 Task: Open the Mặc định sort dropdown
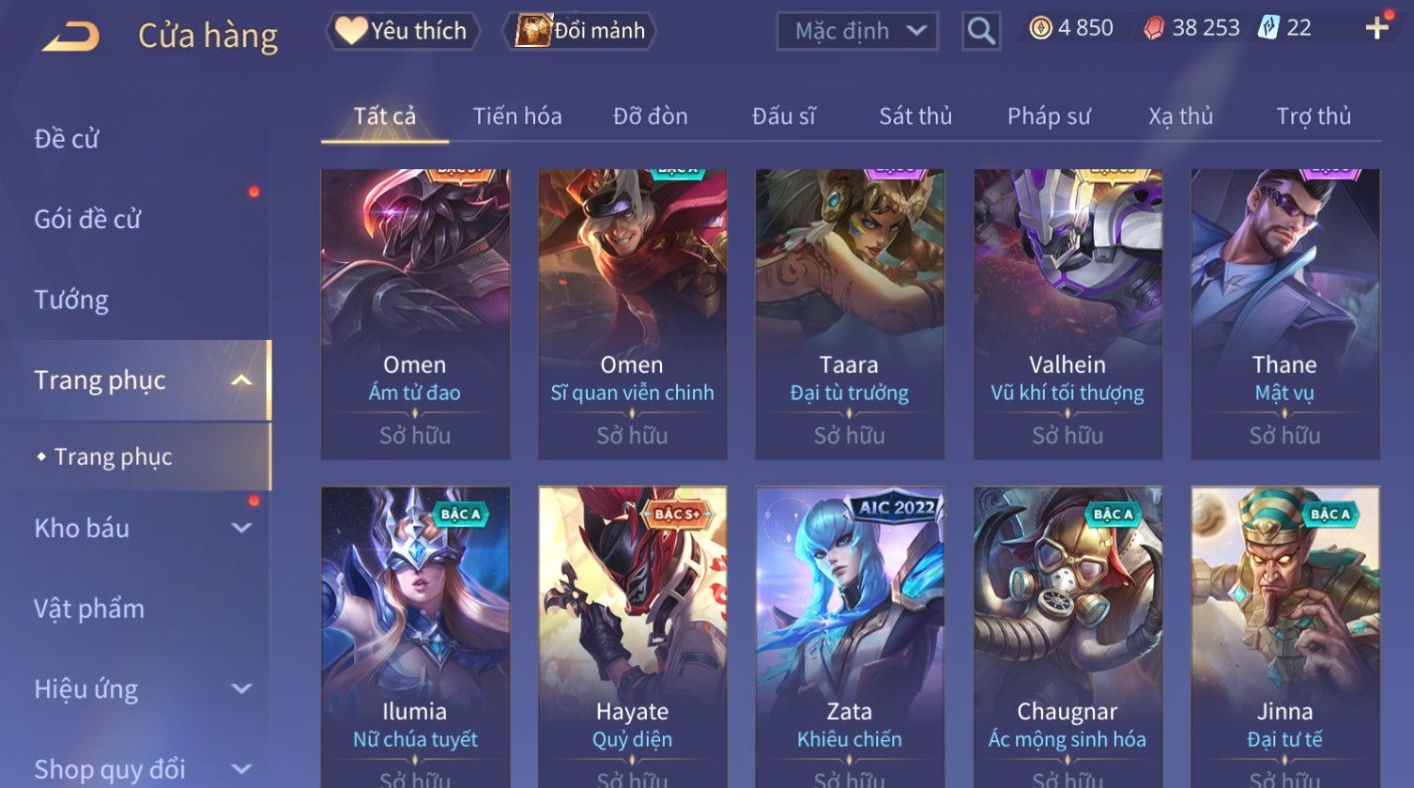pyautogui.click(x=858, y=31)
